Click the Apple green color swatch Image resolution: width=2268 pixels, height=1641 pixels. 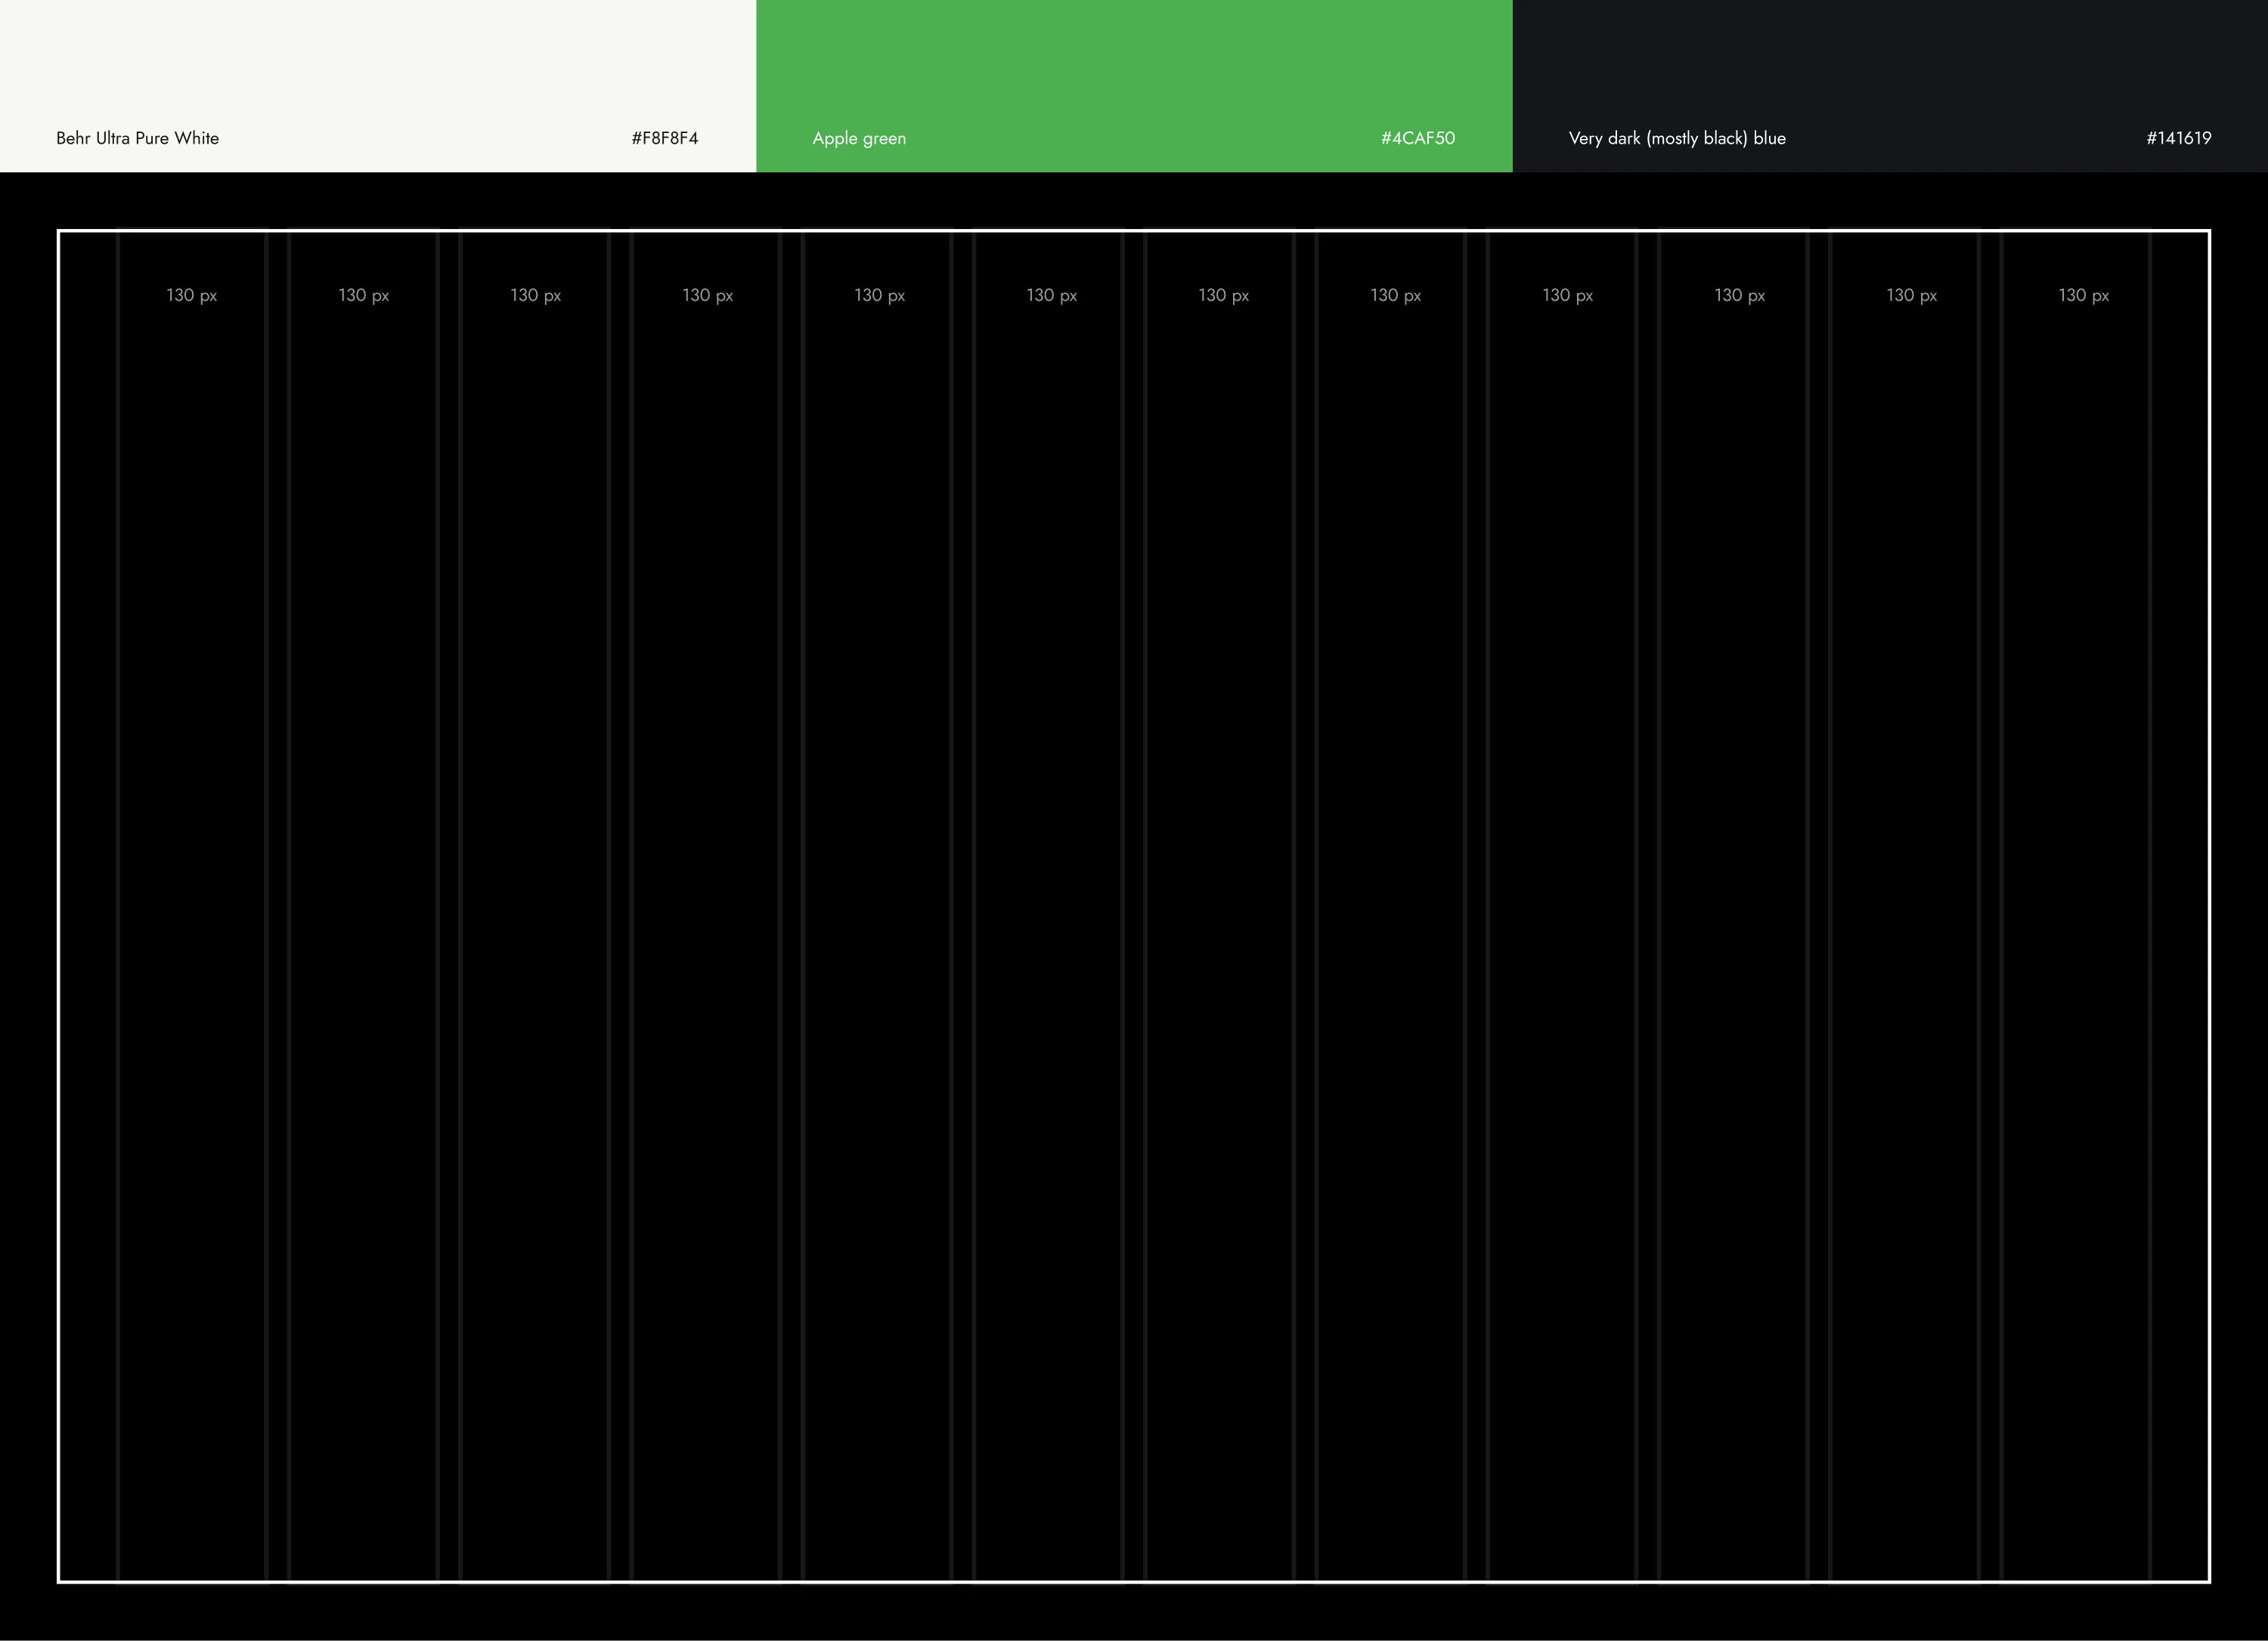[x=1134, y=60]
